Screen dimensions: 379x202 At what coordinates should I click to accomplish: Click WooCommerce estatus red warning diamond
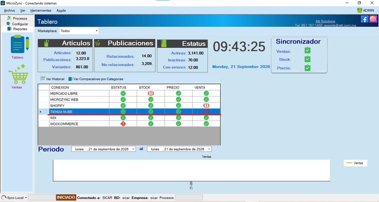pyautogui.click(x=123, y=124)
